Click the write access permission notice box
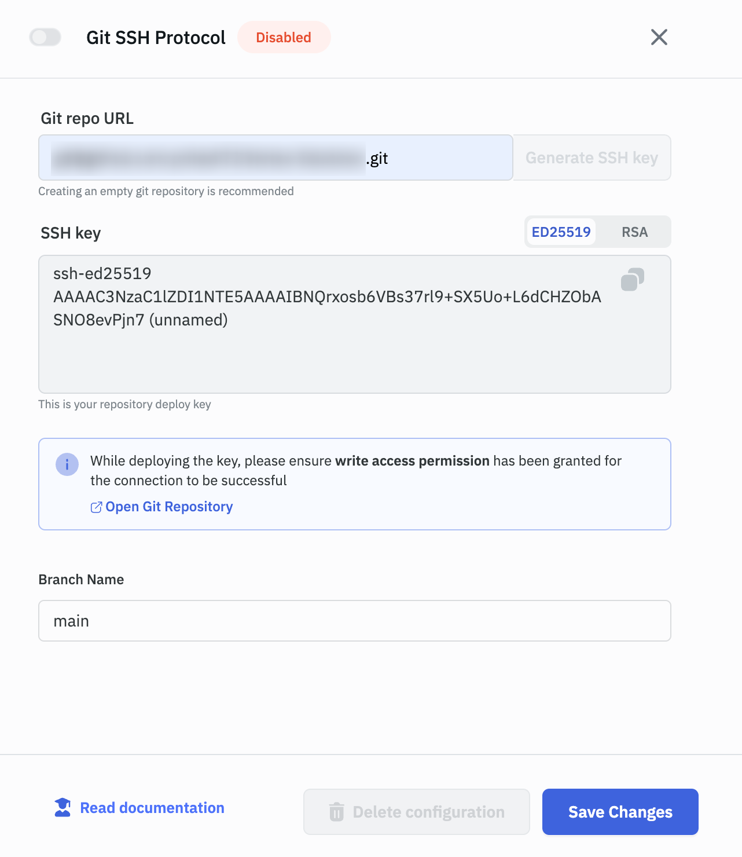 (355, 484)
